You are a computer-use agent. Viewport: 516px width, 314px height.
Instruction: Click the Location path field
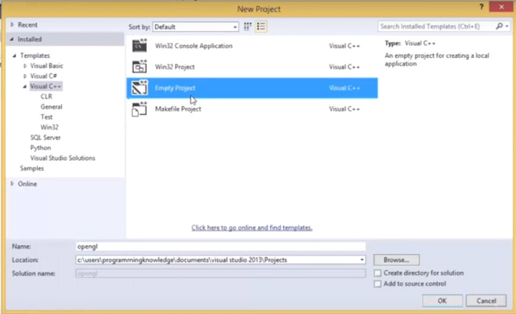point(220,260)
